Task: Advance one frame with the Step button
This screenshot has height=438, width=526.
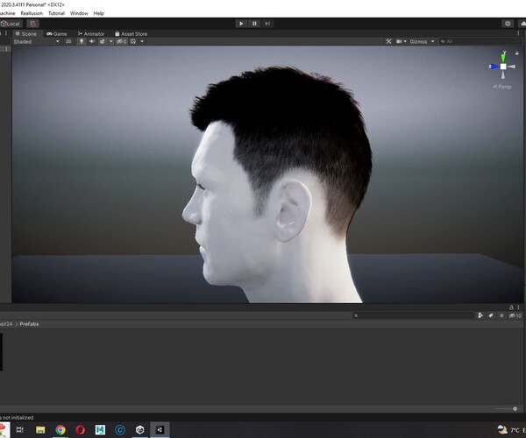Action: click(x=267, y=24)
